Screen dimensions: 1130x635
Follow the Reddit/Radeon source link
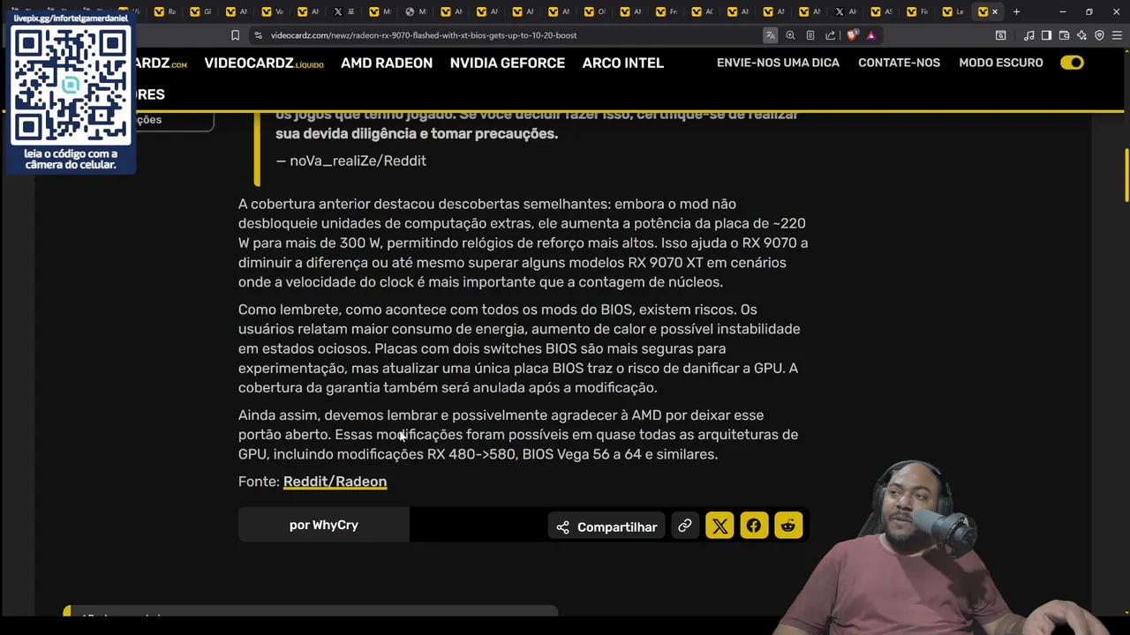point(335,482)
